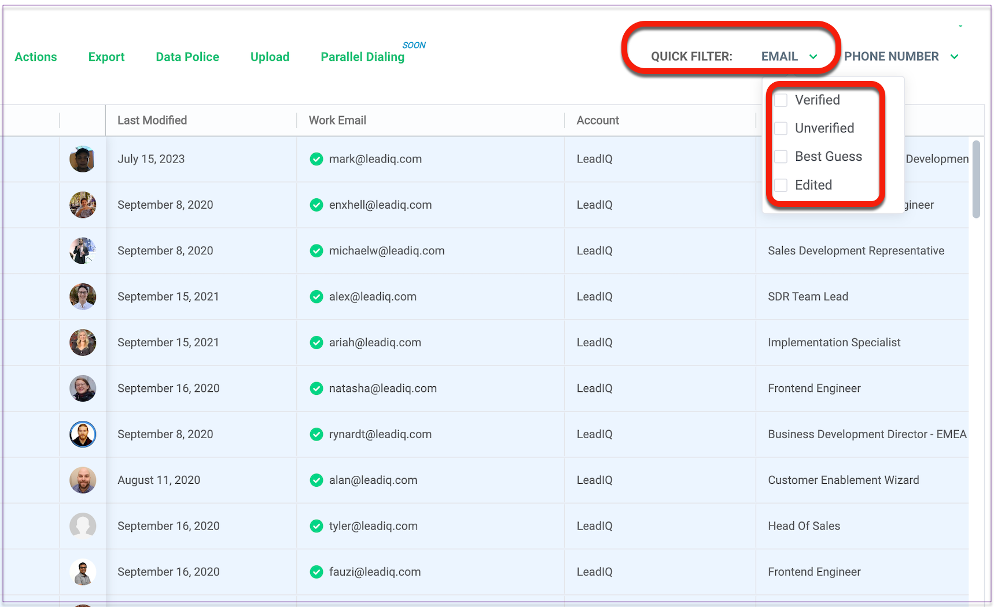Viewport: 994px width, 607px height.
Task: Click Frontend Engineer in natasha@leadiq.com row
Action: (814, 388)
